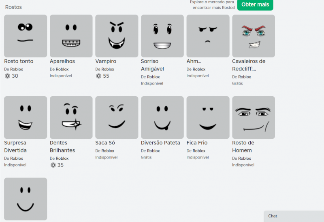
Task: Open the Fica Frio title link
Action: point(197,143)
